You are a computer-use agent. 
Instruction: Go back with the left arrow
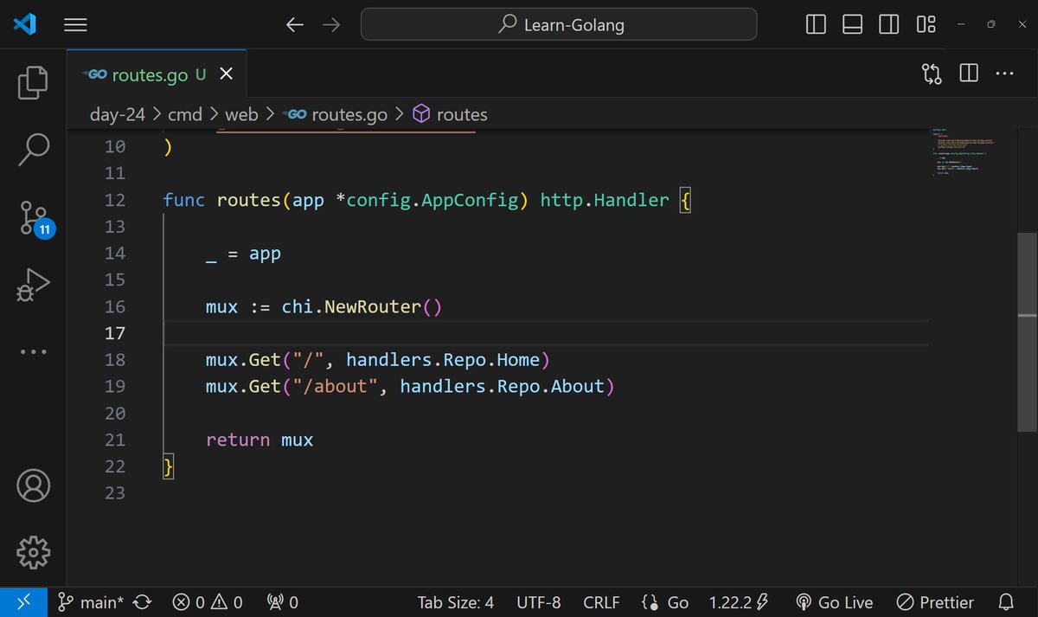pos(295,25)
